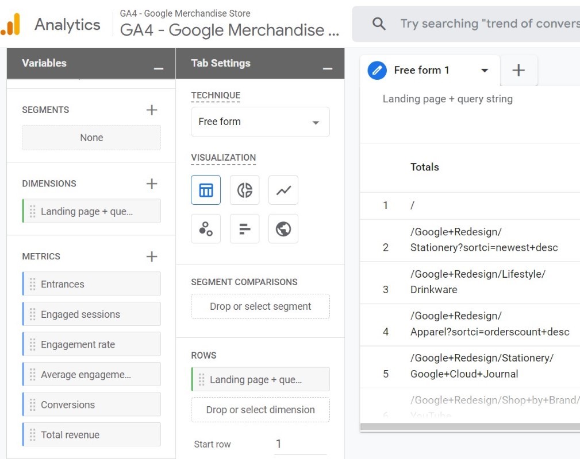Add a new segment with plus icon
The width and height of the screenshot is (580, 459).
click(152, 110)
